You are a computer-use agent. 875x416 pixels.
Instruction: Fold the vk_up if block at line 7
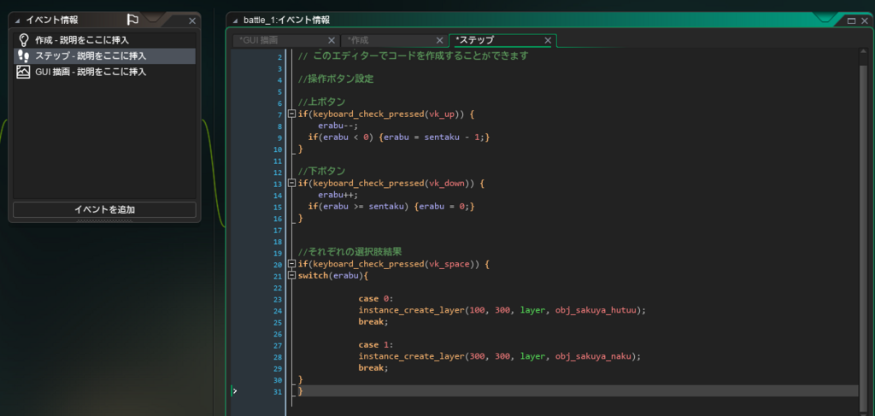coord(292,114)
